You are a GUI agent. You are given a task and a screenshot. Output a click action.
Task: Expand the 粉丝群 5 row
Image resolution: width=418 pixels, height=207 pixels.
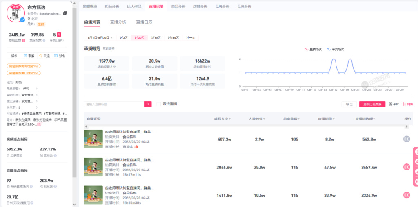36,108
